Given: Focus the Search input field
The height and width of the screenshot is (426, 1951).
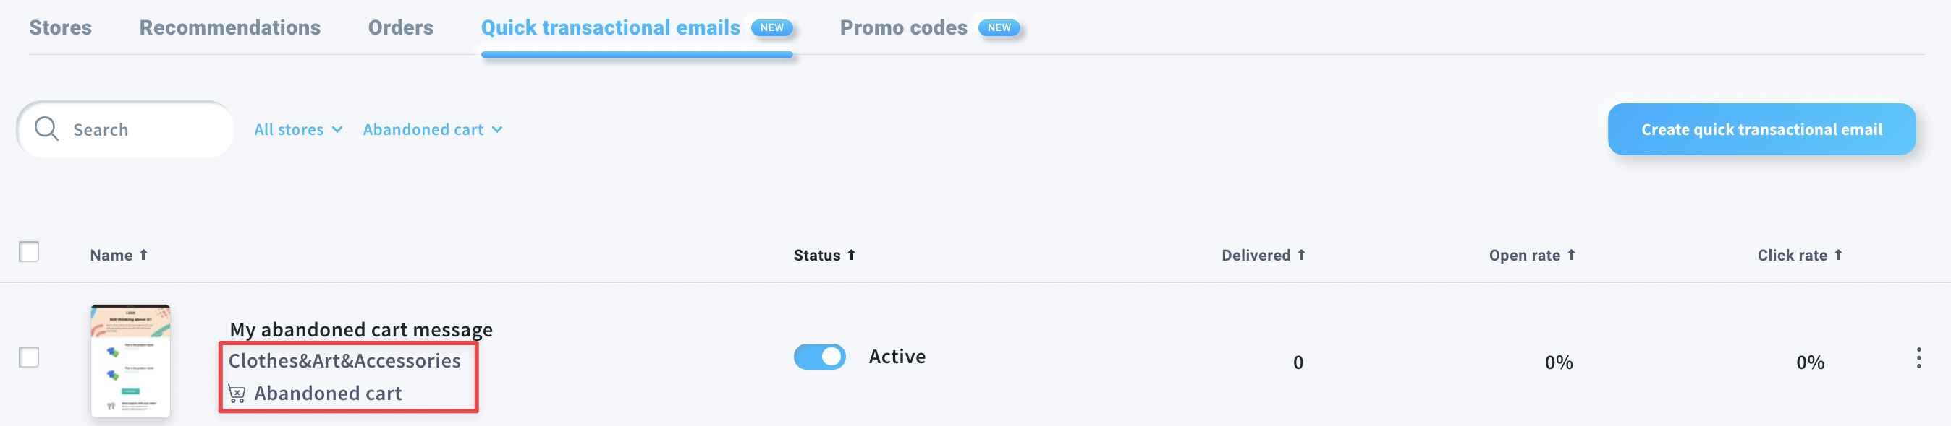Looking at the screenshot, I should 126,130.
